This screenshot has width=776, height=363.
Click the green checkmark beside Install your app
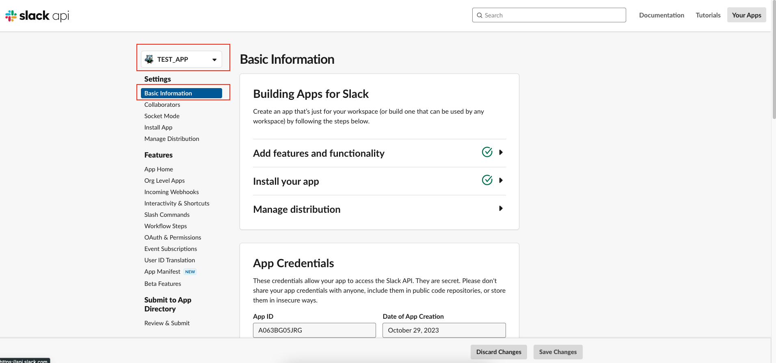point(487,180)
